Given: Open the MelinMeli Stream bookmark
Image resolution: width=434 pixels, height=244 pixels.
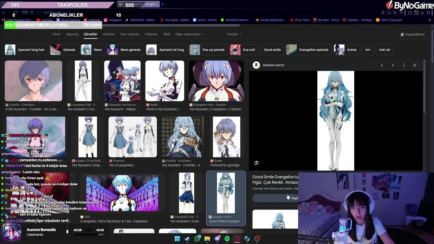Looking at the screenshot, I should tap(235, 20).
